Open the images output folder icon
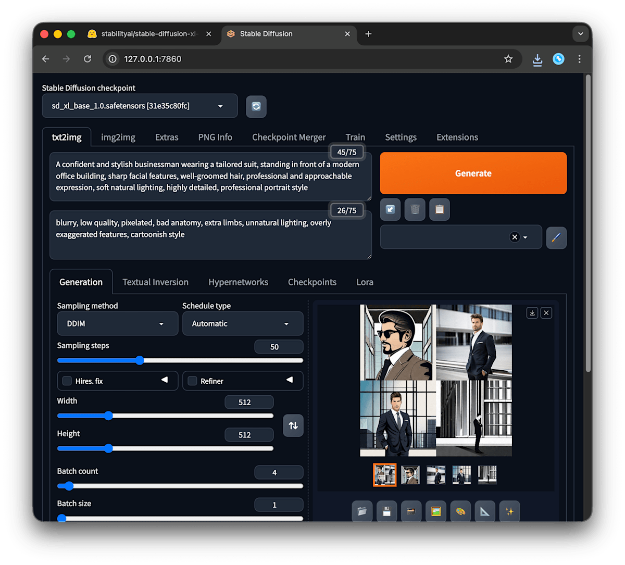Image resolution: width=625 pixels, height=565 pixels. [362, 511]
